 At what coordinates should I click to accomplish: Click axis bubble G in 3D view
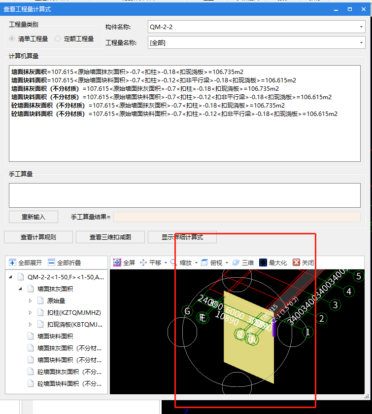187,311
